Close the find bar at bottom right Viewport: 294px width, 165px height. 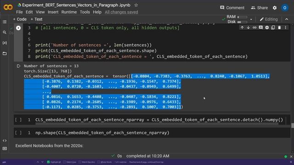coord(291,162)
